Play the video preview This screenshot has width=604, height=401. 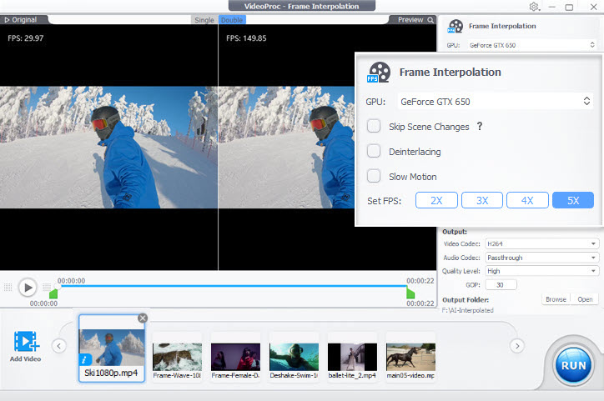point(28,288)
